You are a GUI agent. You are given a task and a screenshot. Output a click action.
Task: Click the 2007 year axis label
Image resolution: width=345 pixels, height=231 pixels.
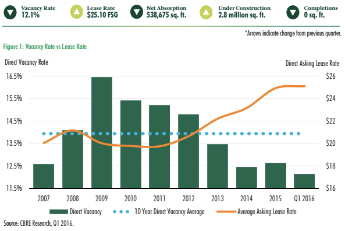(44, 198)
